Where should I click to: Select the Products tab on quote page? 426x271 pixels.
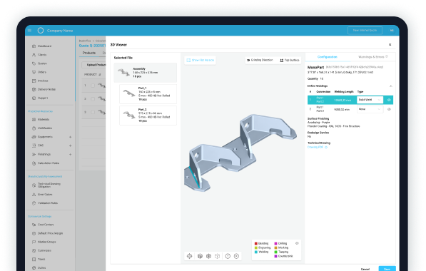[89, 53]
